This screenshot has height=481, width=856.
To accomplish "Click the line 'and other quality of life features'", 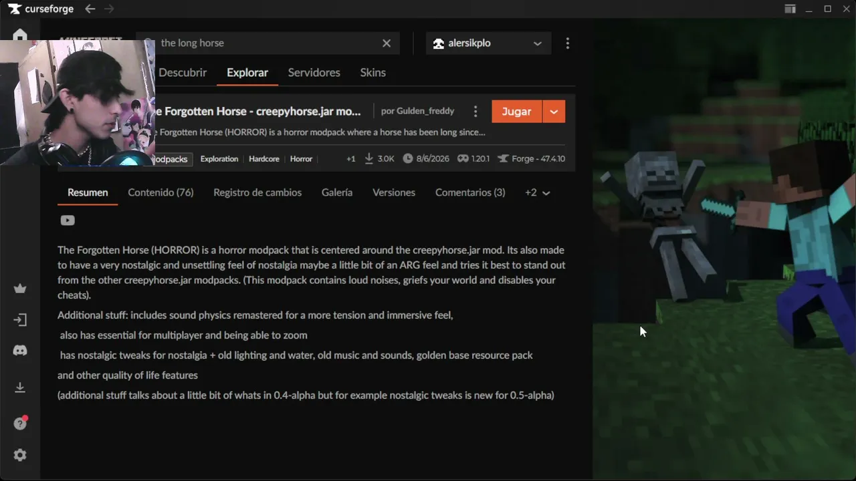I will pos(128,375).
